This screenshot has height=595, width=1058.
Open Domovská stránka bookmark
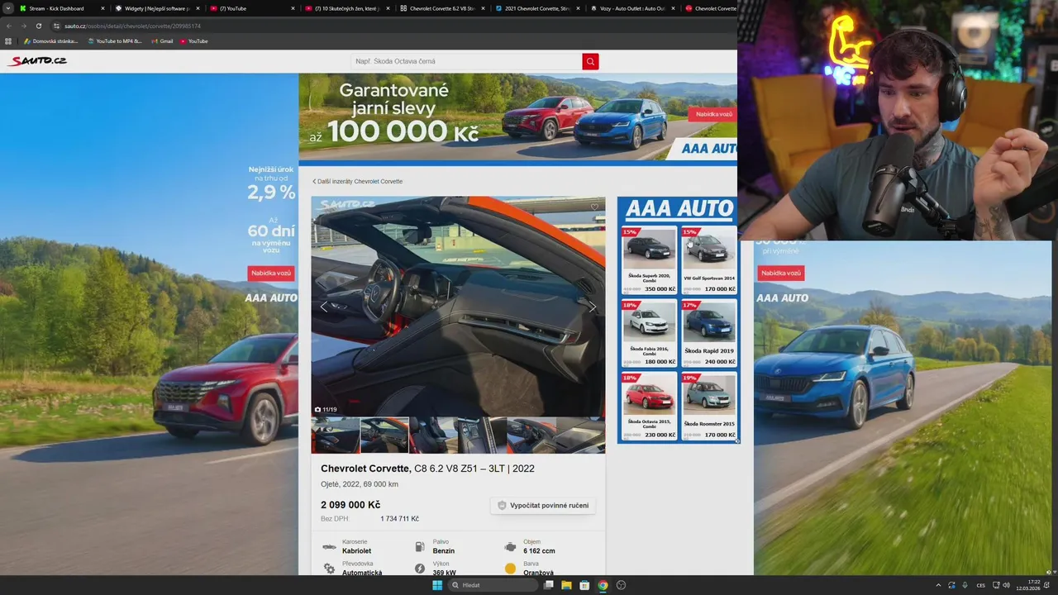click(x=51, y=40)
